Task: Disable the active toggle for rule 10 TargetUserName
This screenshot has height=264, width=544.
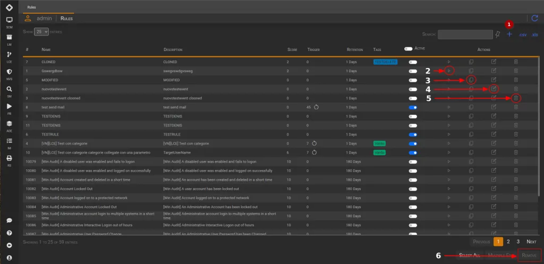Action: click(x=413, y=152)
